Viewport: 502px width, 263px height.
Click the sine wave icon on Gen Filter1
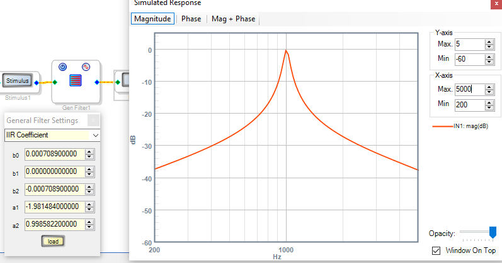(x=86, y=67)
